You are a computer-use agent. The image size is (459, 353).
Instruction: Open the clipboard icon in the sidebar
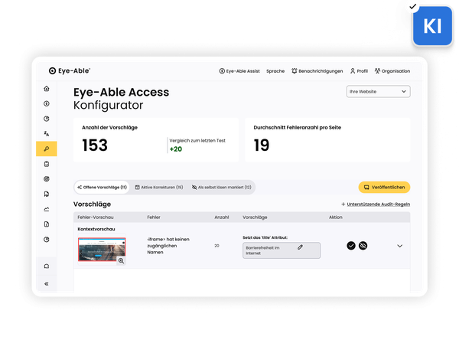tap(47, 163)
